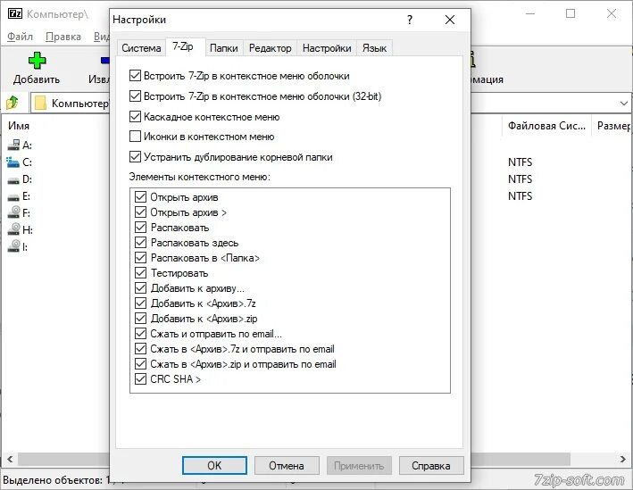Uncheck Распаковать в <Папка> item
This screenshot has height=490, width=633.
coord(140,258)
